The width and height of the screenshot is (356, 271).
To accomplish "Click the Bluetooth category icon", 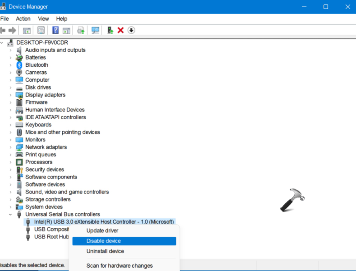I will 19,65.
